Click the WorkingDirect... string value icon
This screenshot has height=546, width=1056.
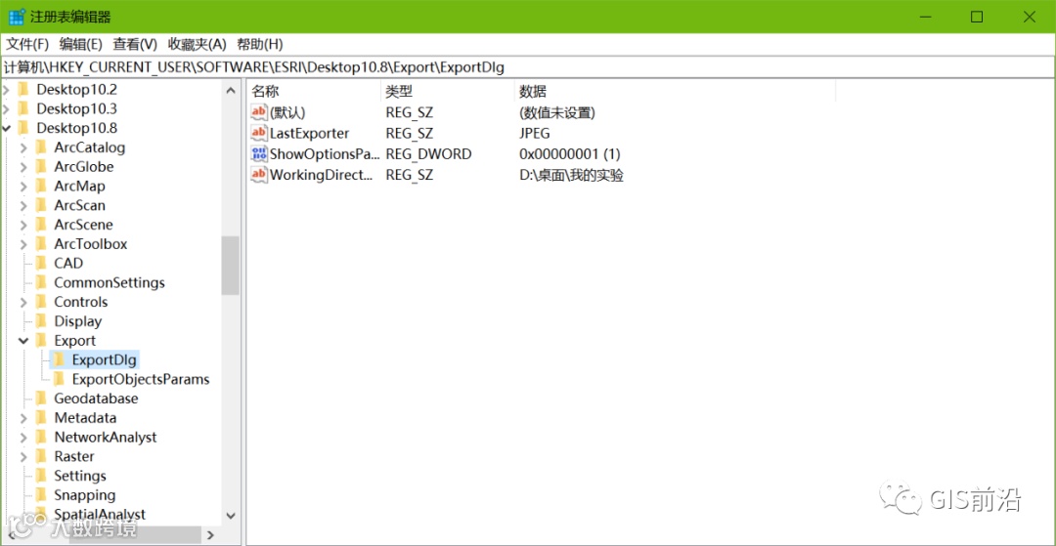coord(258,176)
